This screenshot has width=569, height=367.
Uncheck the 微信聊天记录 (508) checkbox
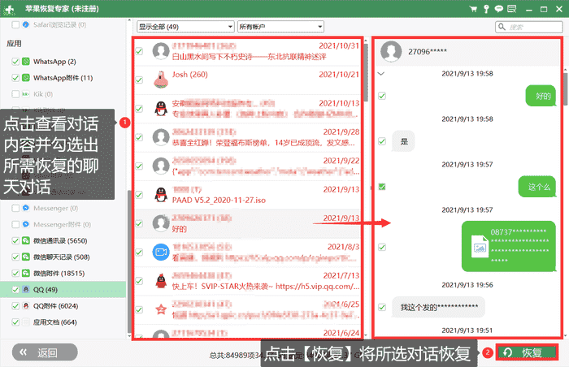pyautogui.click(x=15, y=257)
